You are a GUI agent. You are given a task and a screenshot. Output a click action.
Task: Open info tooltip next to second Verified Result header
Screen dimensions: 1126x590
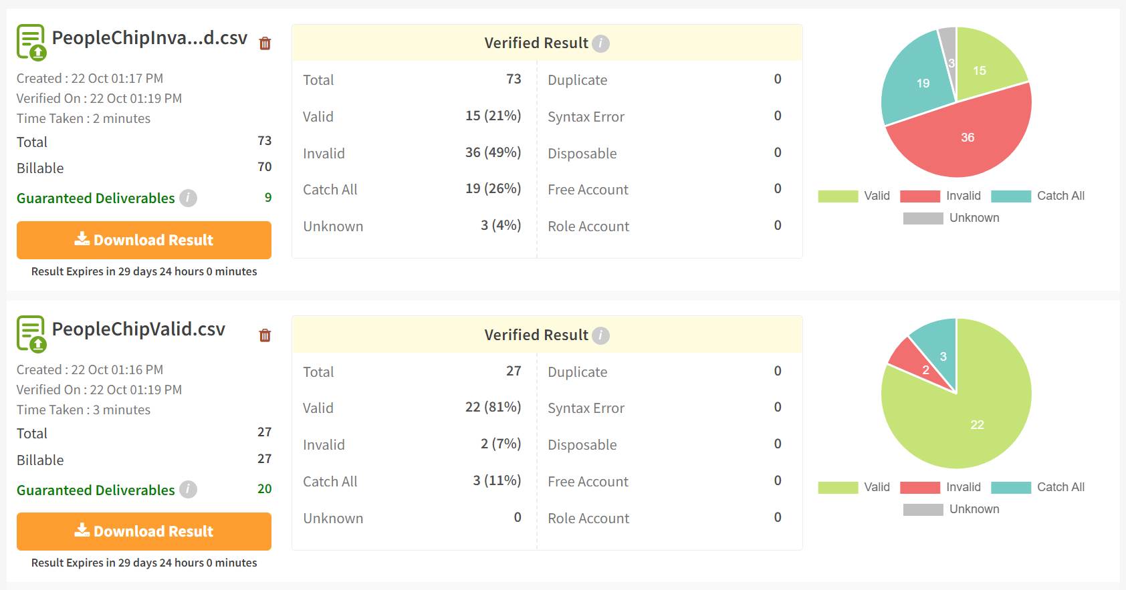tap(600, 335)
